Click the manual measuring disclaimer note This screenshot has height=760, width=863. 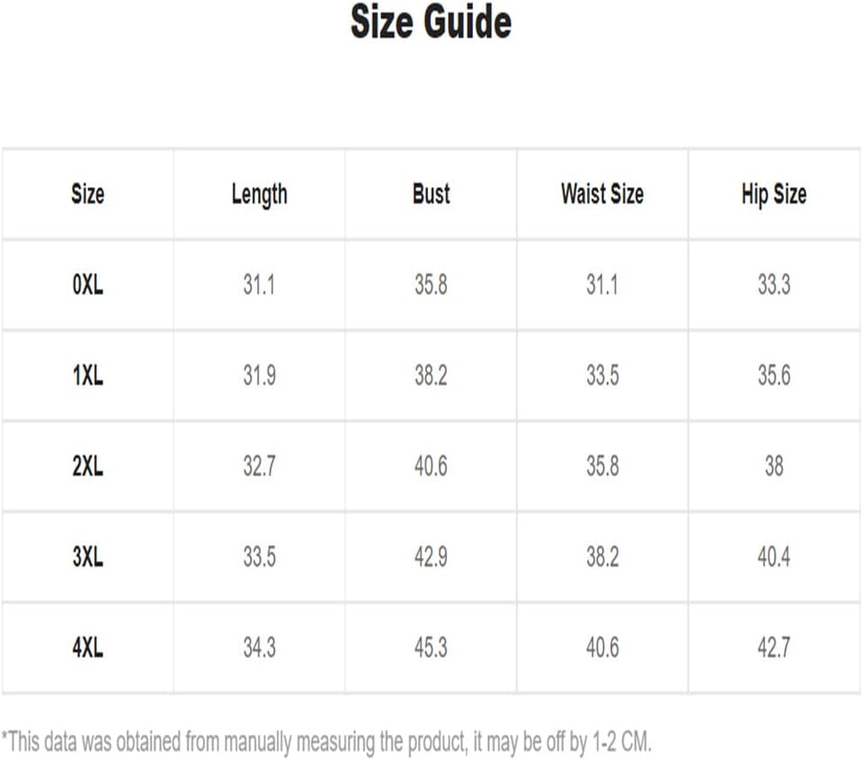pos(326,742)
